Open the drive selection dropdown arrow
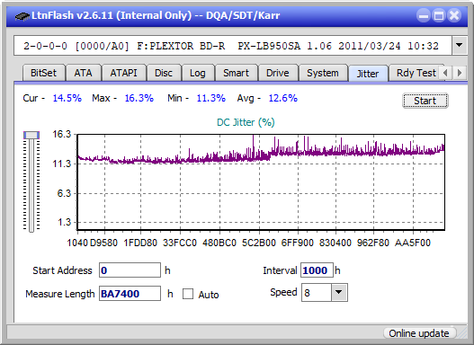Screen dimensions: 474x345 click(460, 46)
